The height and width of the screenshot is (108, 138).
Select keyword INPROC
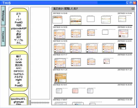pyautogui.click(x=19, y=71)
